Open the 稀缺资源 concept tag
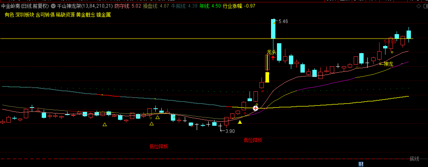 tap(65, 15)
